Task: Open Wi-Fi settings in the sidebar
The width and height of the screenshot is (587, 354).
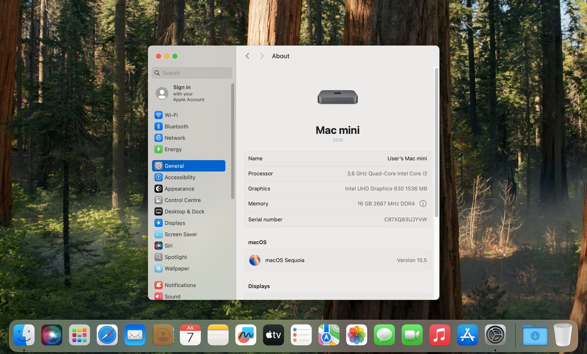Action: coord(188,115)
